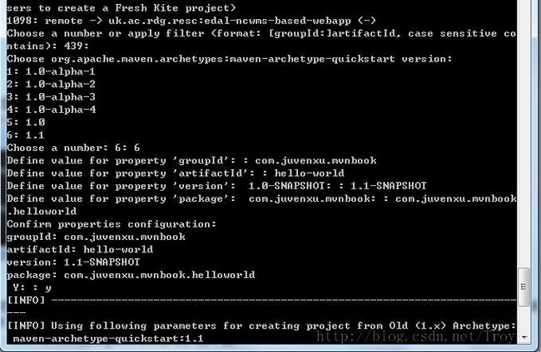
Task: Click the '5: 1.0' version option line
Action: (26, 123)
